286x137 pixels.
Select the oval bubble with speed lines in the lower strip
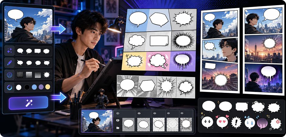click(128, 86)
